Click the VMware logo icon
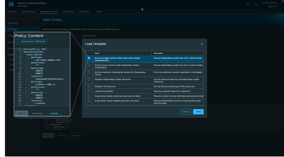 [x=11, y=4]
